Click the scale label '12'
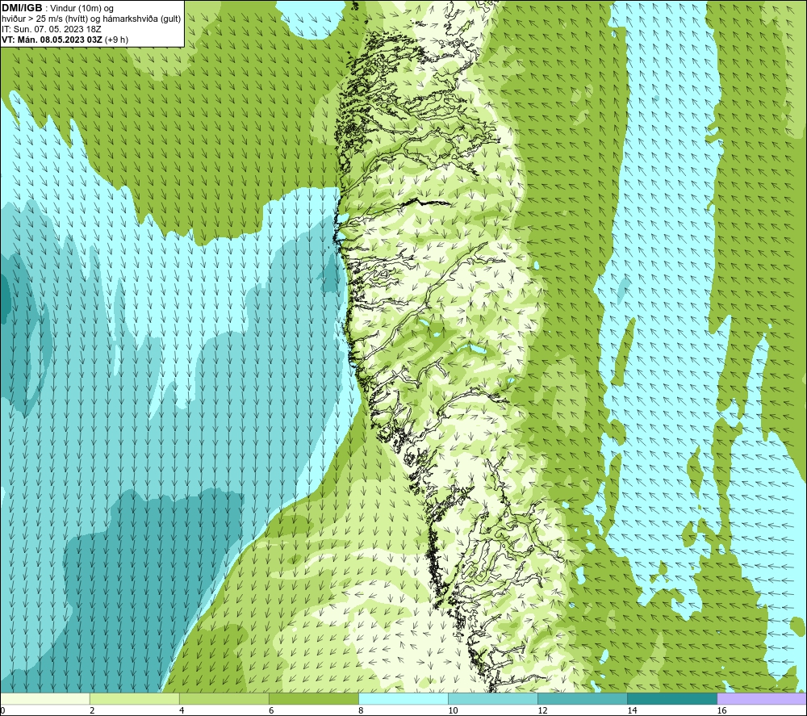807x716 pixels. point(542,710)
